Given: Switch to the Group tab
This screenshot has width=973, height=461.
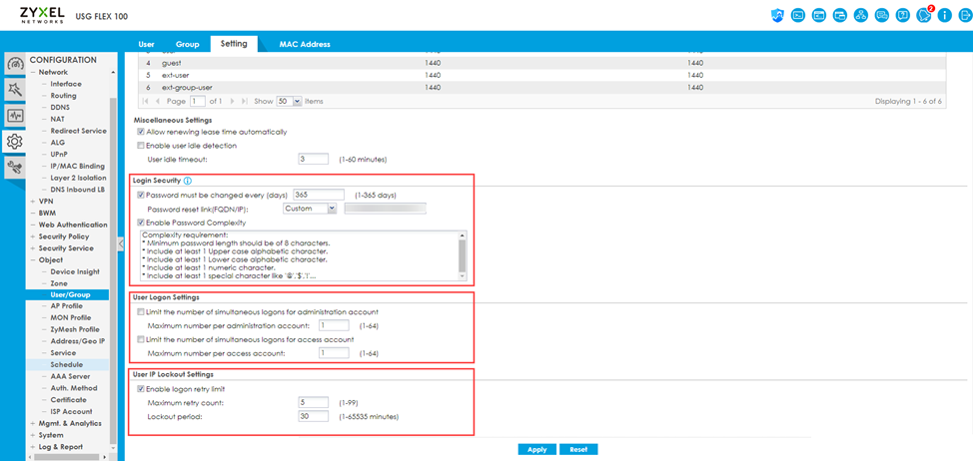Looking at the screenshot, I should [188, 44].
